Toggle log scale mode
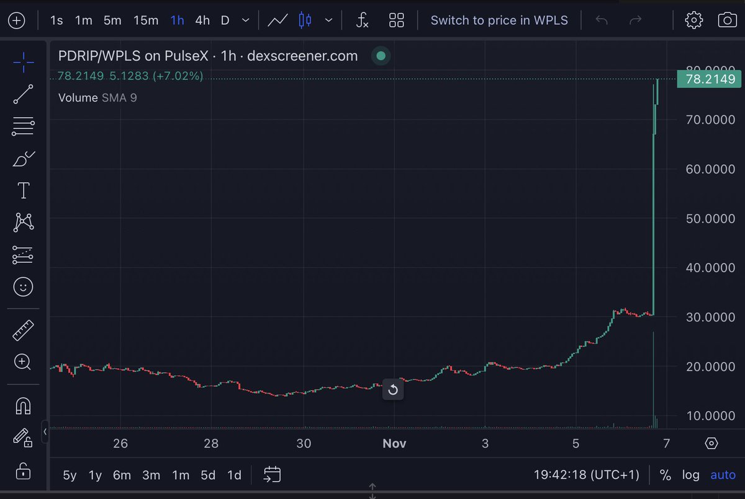This screenshot has height=499, width=745. [691, 475]
